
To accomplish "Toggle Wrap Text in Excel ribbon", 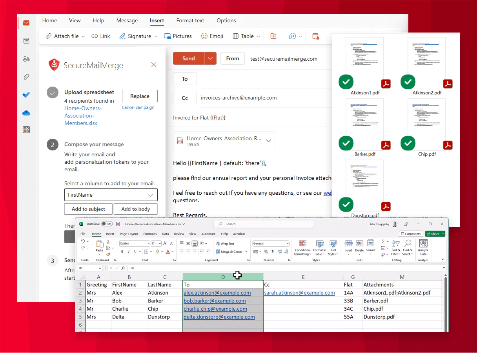I will click(x=225, y=244).
